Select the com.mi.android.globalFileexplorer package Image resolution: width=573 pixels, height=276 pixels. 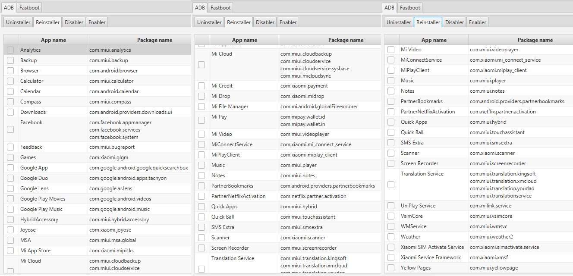(319, 107)
